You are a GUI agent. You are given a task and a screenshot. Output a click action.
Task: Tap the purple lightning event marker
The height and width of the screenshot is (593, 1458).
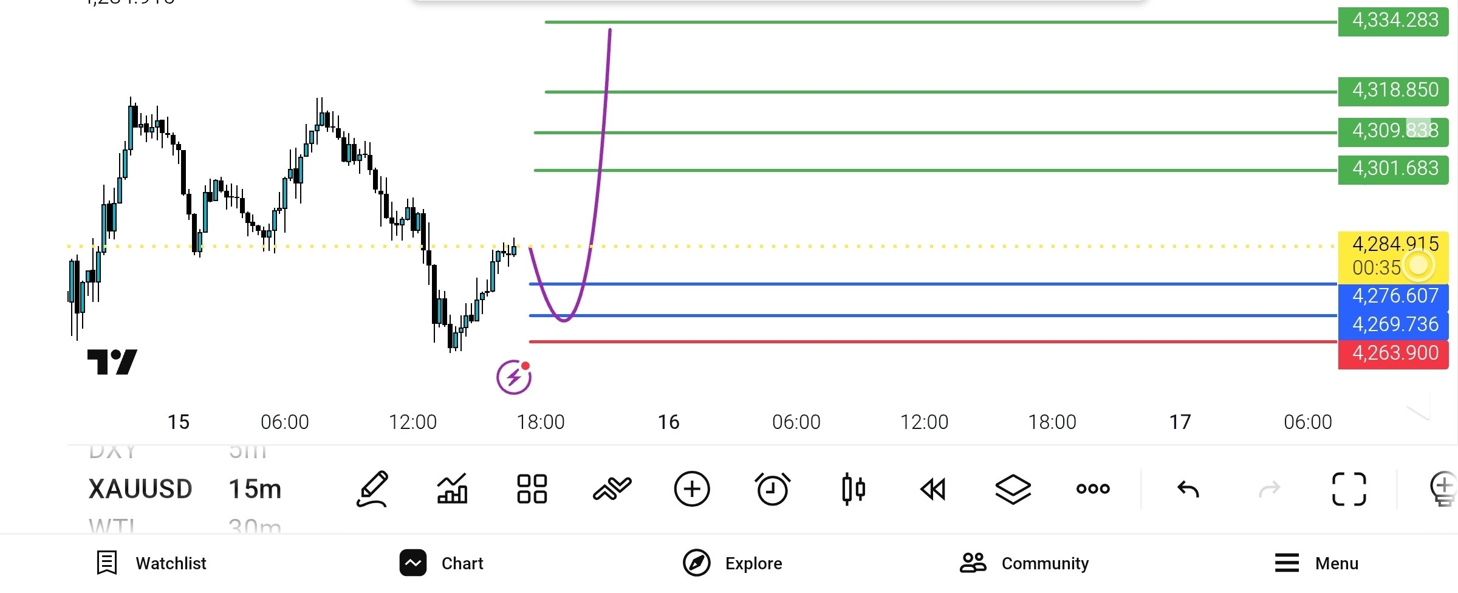[514, 377]
